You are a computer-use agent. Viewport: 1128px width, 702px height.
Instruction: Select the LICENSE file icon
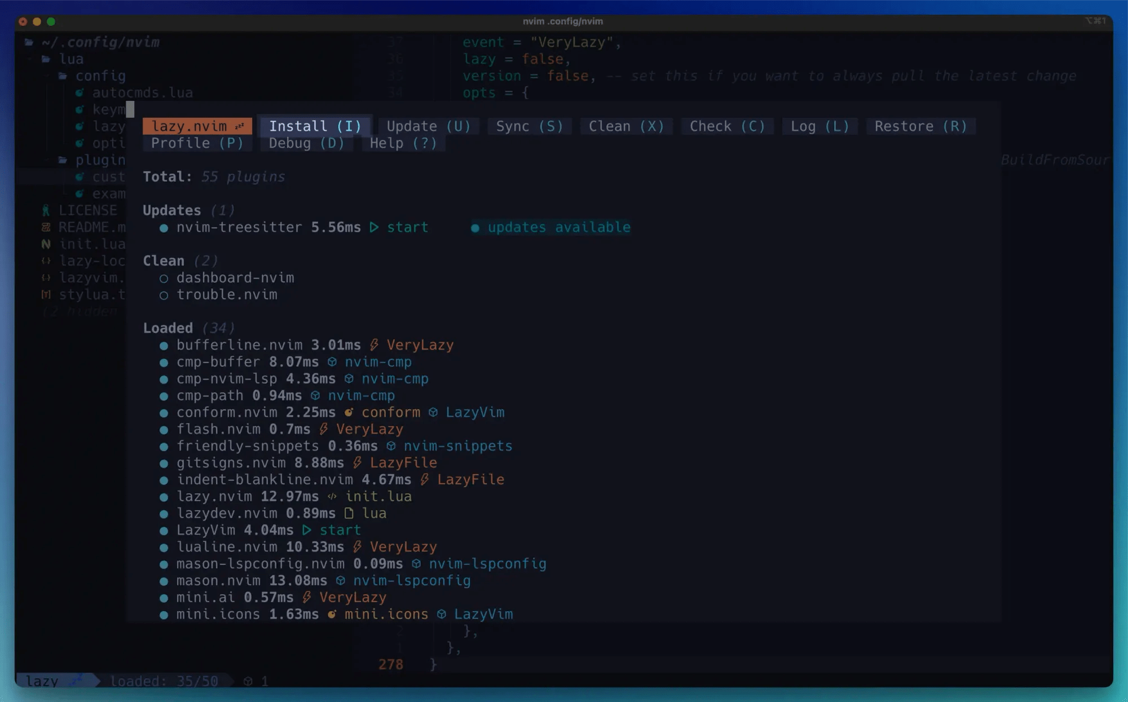click(x=46, y=210)
